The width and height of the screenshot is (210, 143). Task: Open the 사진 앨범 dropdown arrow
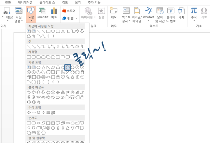(22, 21)
